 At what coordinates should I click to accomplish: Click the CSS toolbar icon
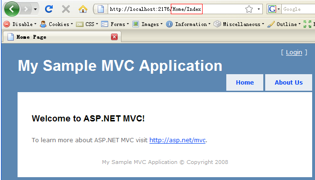(80, 25)
